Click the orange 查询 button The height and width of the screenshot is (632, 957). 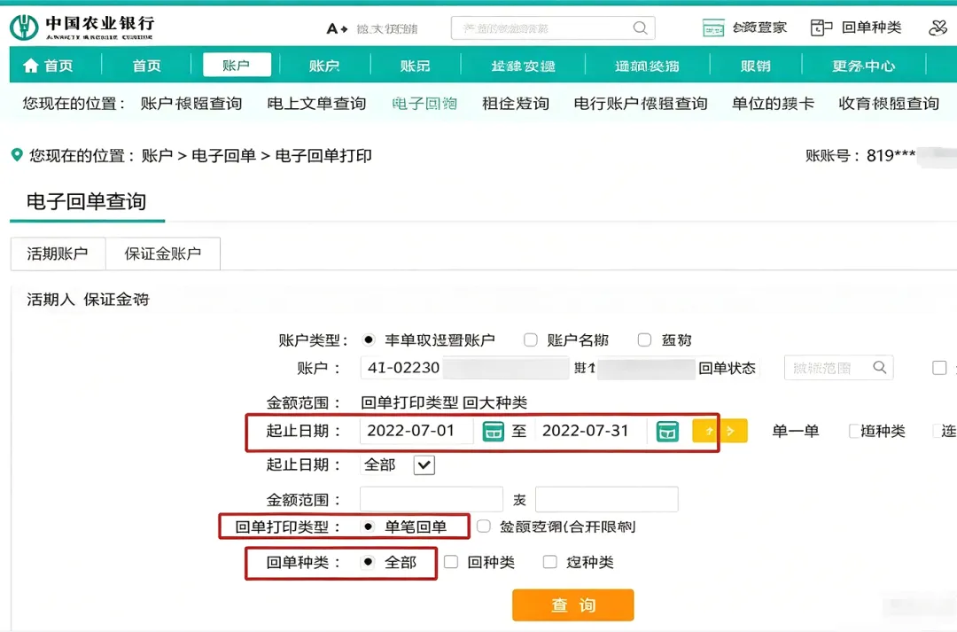click(x=573, y=605)
